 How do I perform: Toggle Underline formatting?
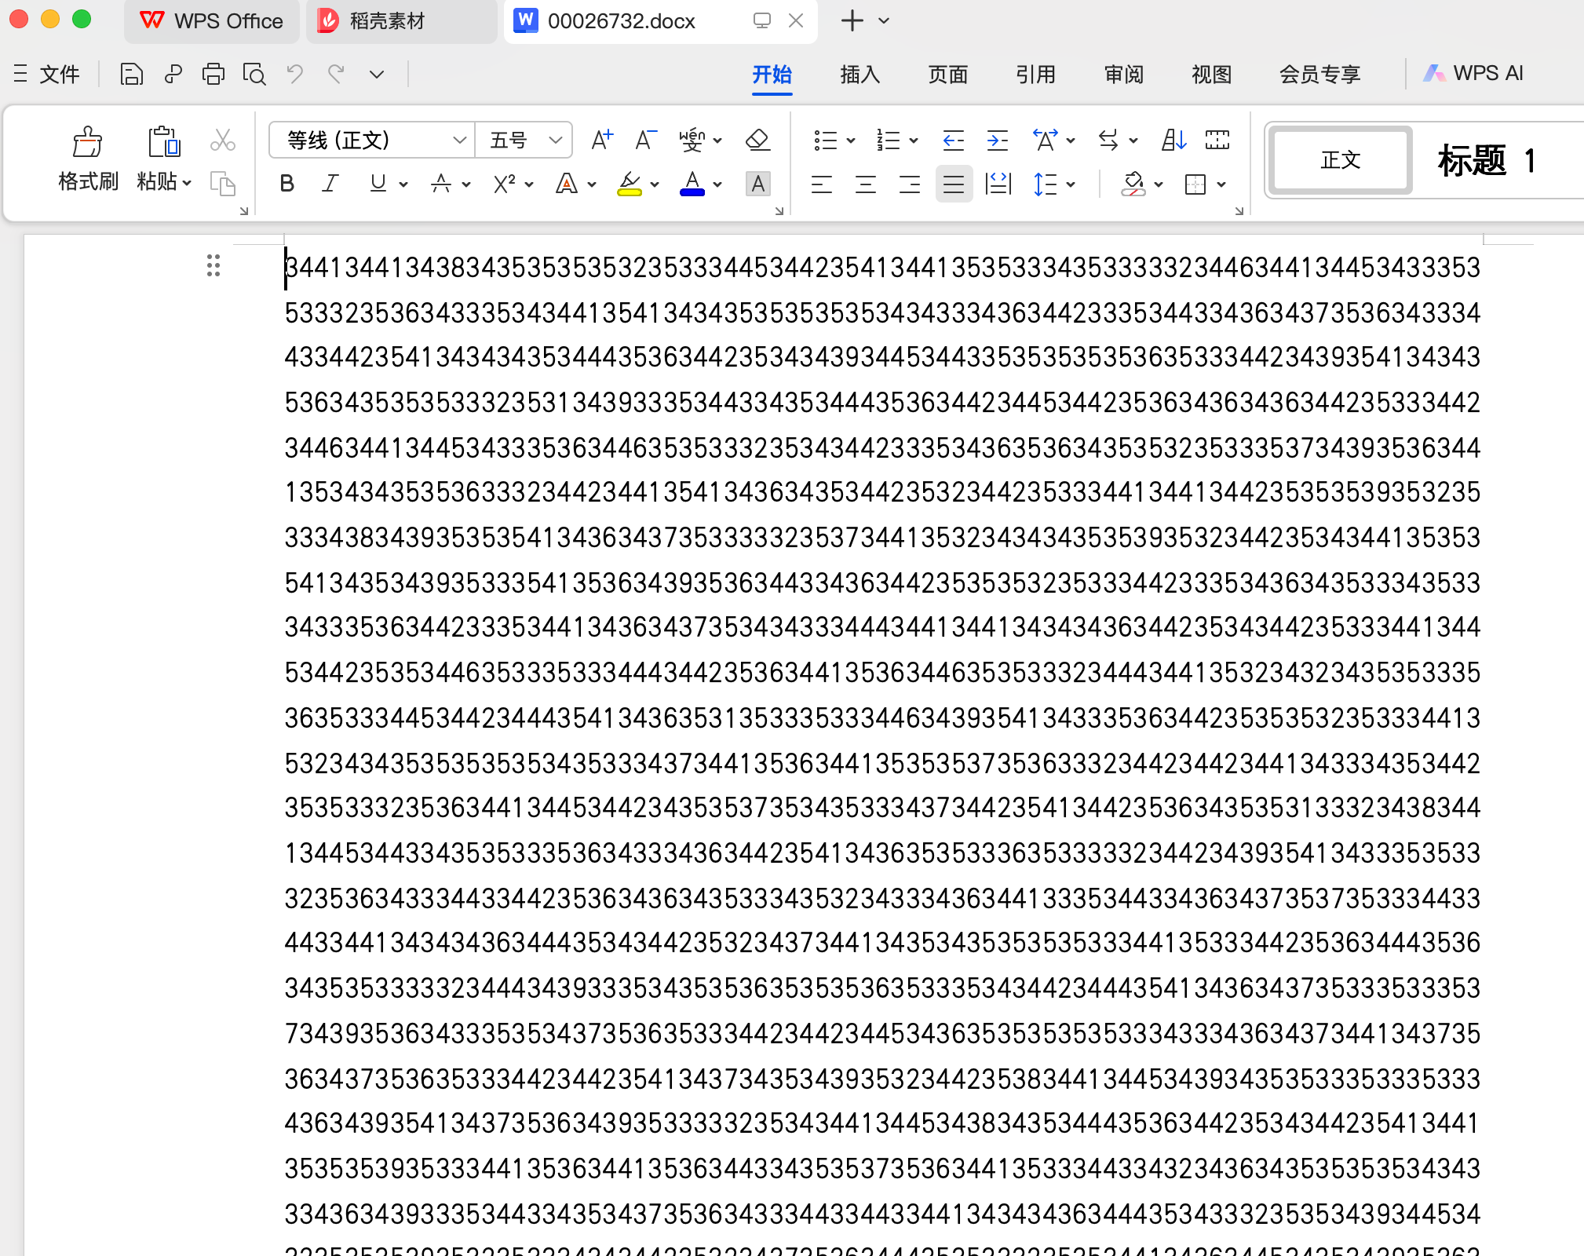(x=378, y=184)
